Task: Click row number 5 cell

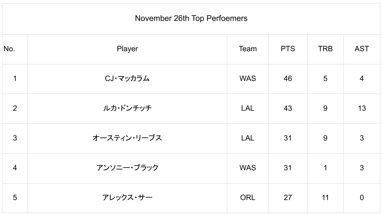Action: (15, 197)
